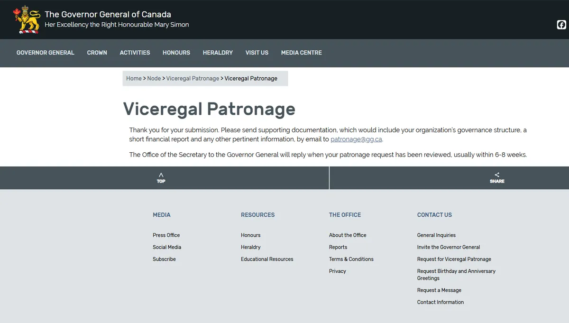The height and width of the screenshot is (323, 569).
Task: Open the Privacy footer link
Action: coord(338,271)
